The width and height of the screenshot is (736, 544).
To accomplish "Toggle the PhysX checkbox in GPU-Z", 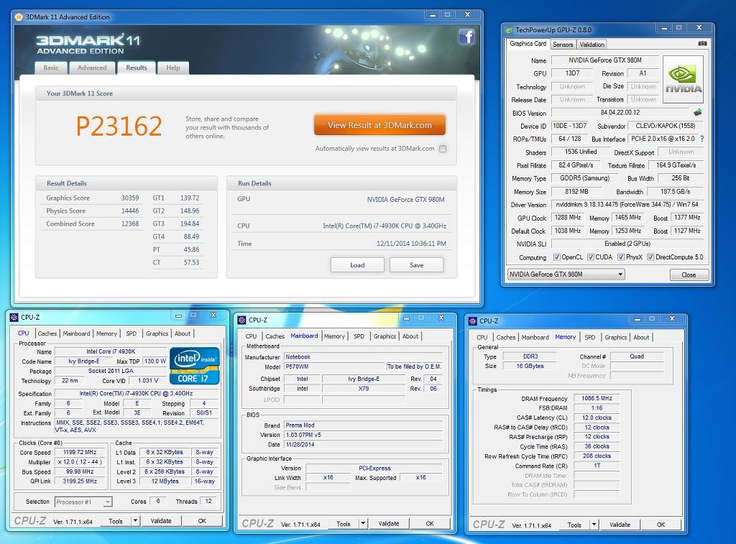I will (x=621, y=257).
